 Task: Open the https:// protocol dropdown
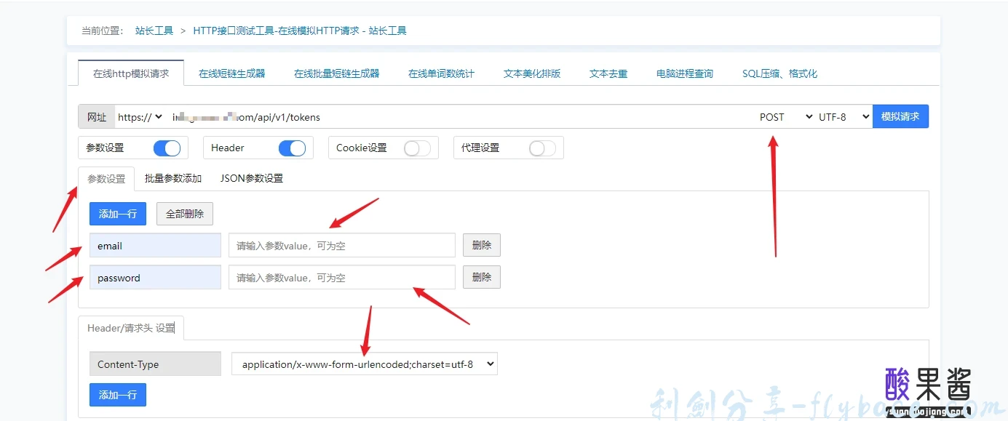(140, 116)
